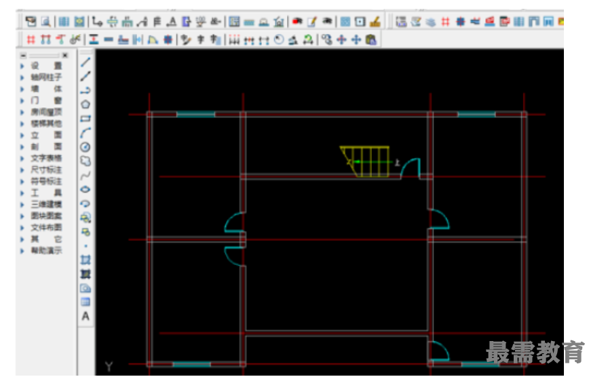
Task: Select the Polygon draw tool
Action: [85, 104]
